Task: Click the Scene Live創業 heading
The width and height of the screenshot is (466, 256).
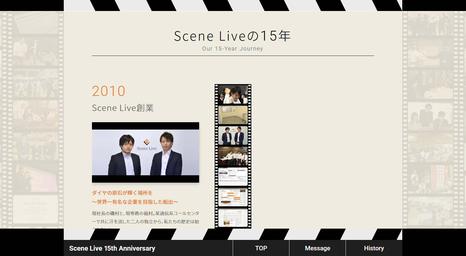Action: pyautogui.click(x=123, y=108)
